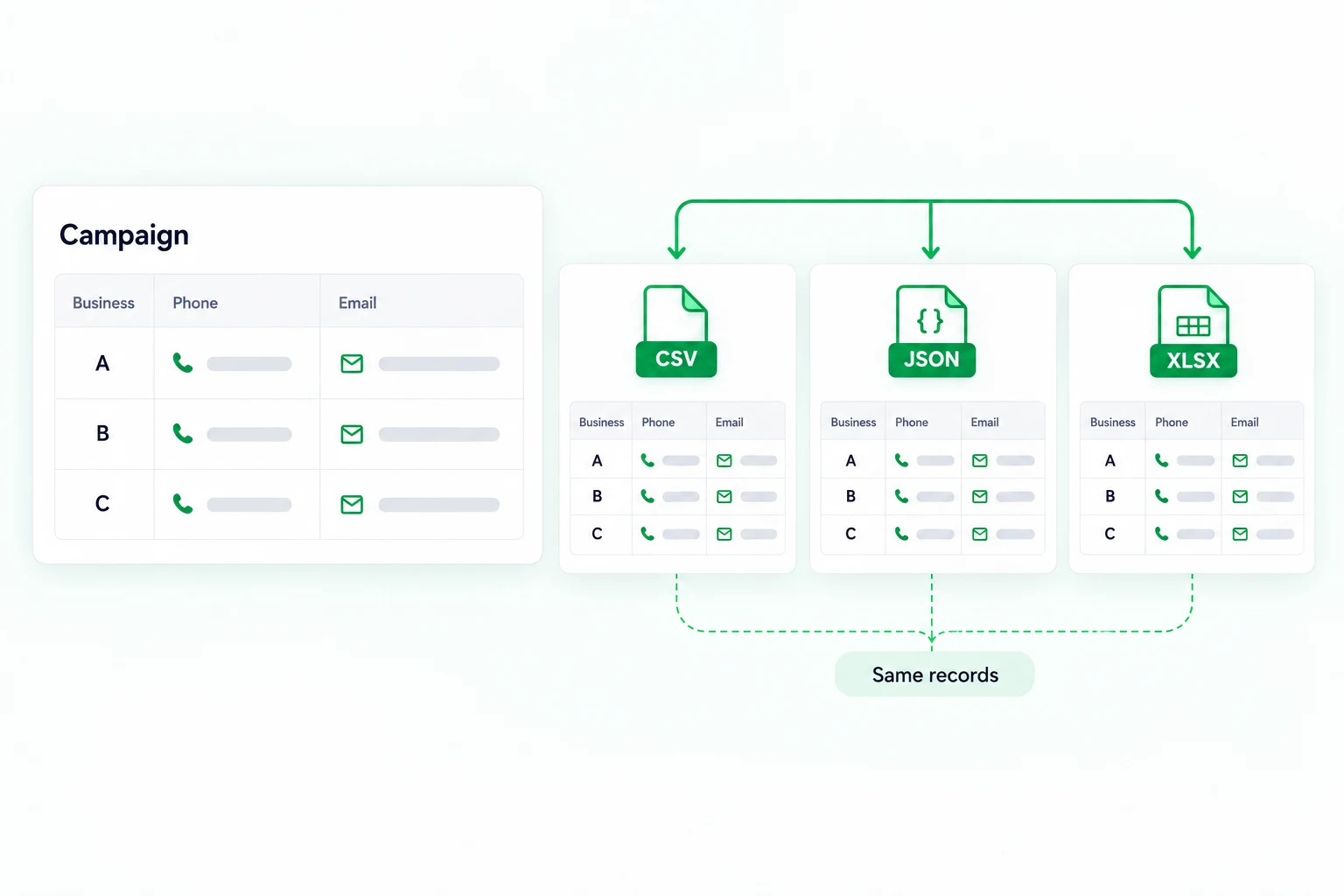Click the "Email" header in the CSV table
This screenshot has height=896, width=1344.
pos(729,422)
